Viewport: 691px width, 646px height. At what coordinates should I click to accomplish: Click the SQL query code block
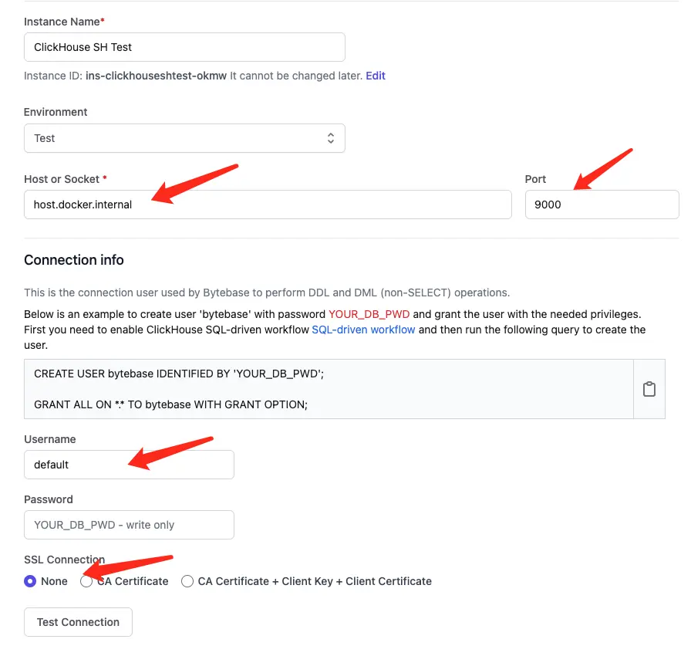coord(329,389)
